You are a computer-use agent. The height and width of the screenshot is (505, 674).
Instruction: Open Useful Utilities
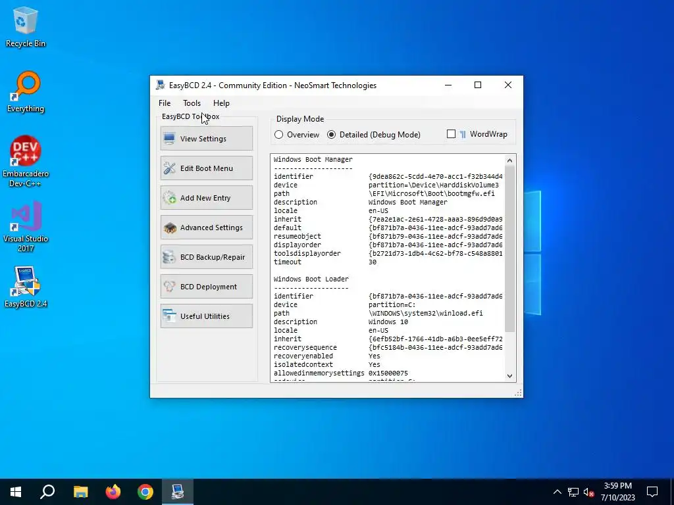(x=207, y=316)
